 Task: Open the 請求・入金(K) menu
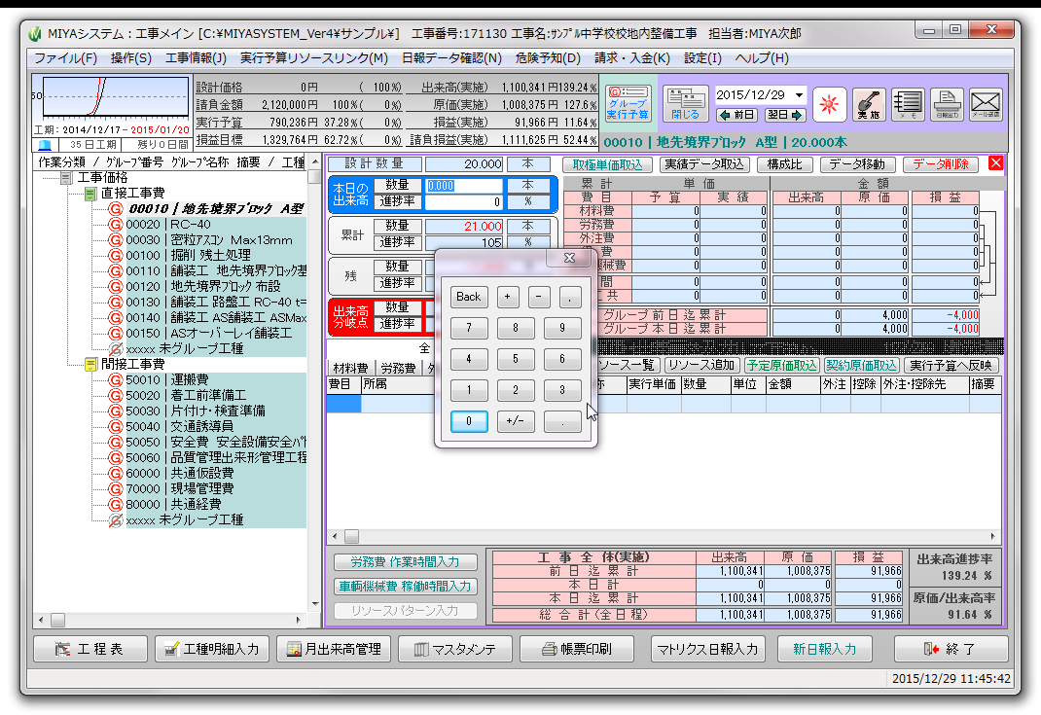tap(632, 58)
